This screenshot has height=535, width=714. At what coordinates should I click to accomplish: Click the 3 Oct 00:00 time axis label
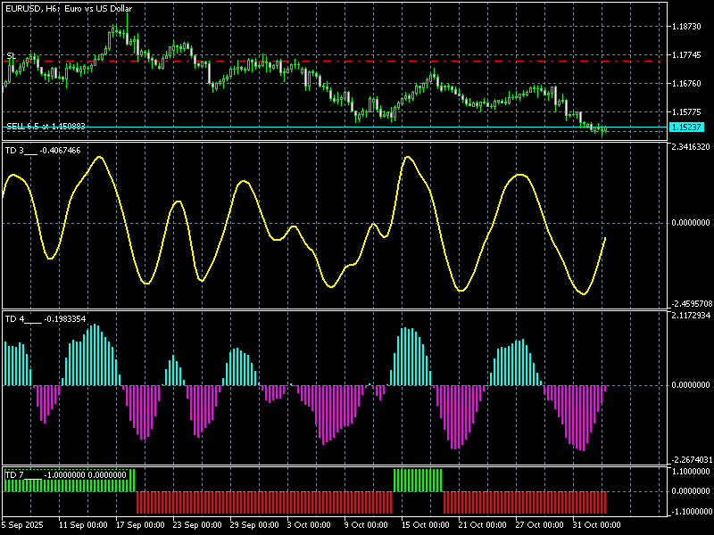click(x=309, y=525)
